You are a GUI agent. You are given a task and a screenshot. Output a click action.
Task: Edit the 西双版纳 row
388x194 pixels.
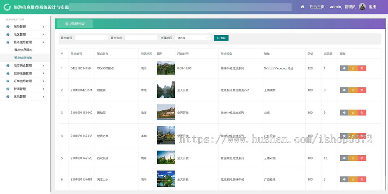(353, 158)
